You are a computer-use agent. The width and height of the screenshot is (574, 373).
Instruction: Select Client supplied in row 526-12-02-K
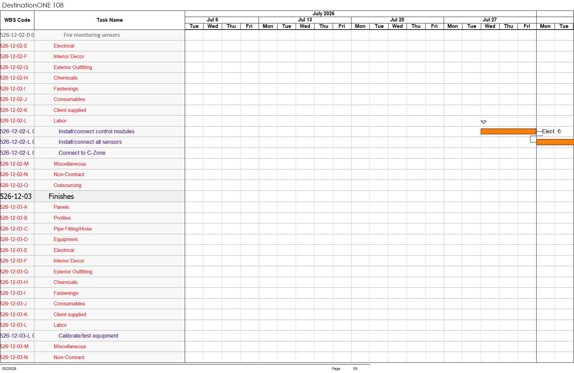click(70, 110)
